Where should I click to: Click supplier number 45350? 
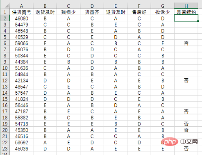[21, 130]
